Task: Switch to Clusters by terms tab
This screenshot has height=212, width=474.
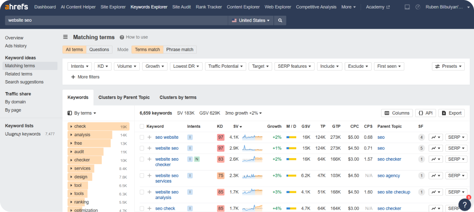Action: click(178, 97)
